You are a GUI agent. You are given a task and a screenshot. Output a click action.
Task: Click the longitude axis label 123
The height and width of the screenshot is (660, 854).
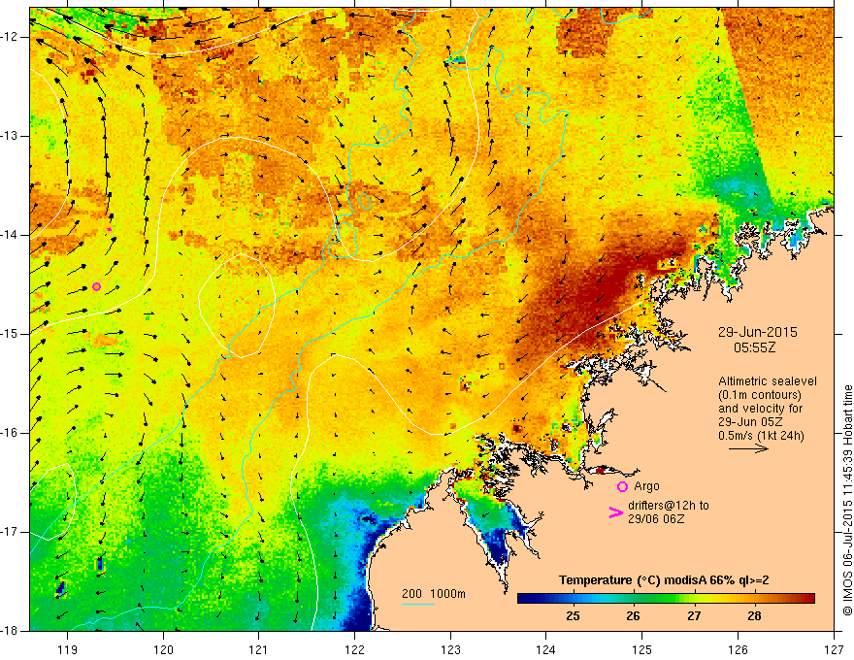450,649
